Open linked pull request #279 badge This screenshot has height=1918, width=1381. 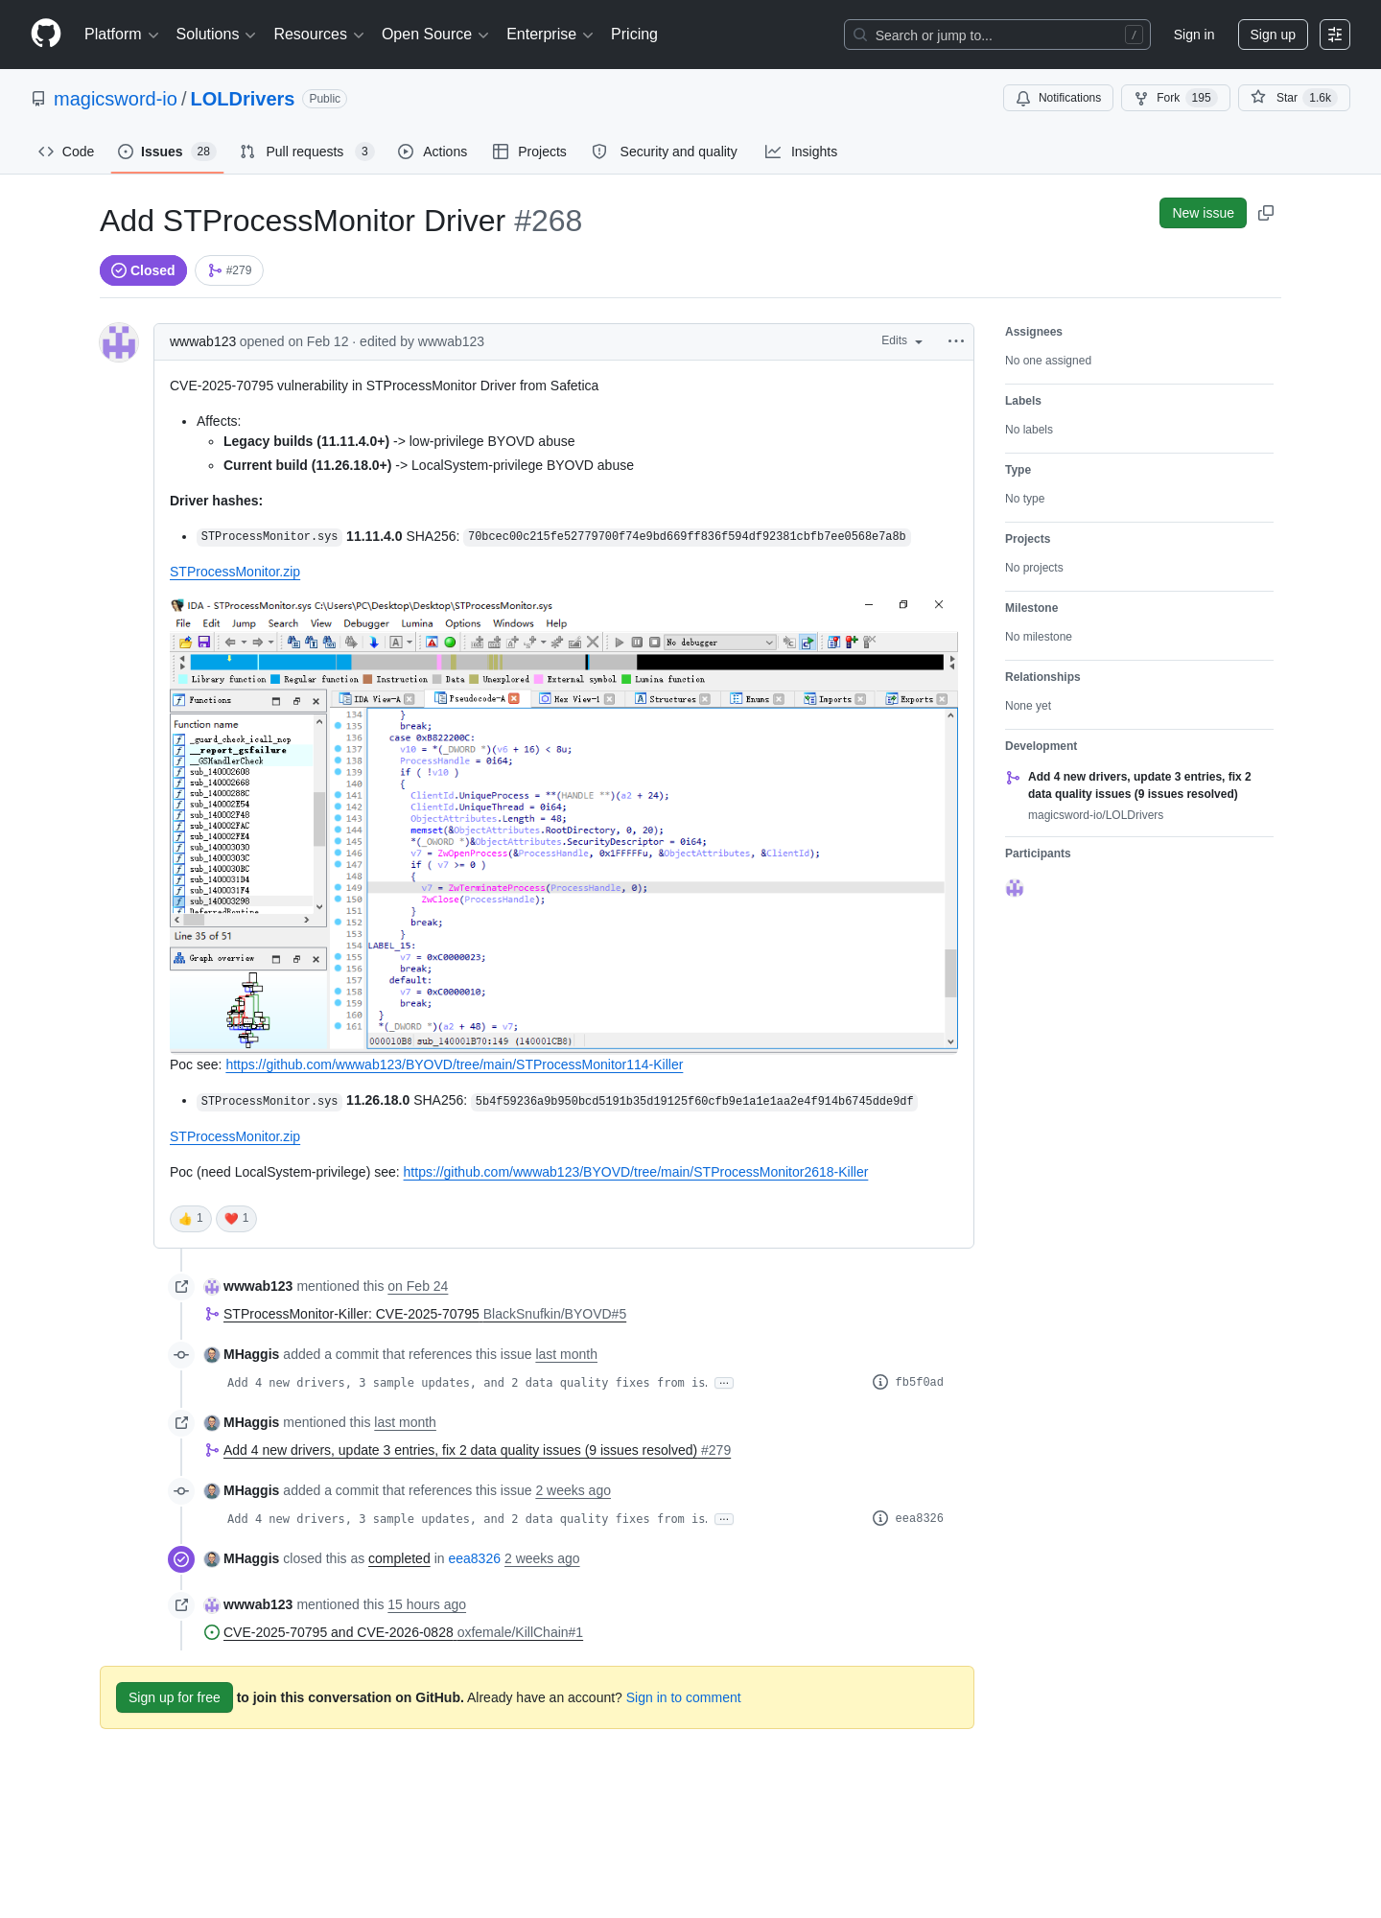pos(229,270)
